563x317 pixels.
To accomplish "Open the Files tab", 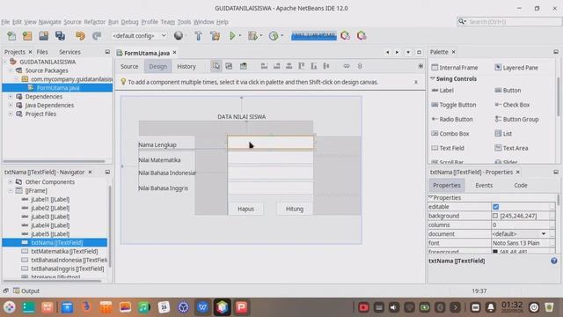I will (42, 52).
